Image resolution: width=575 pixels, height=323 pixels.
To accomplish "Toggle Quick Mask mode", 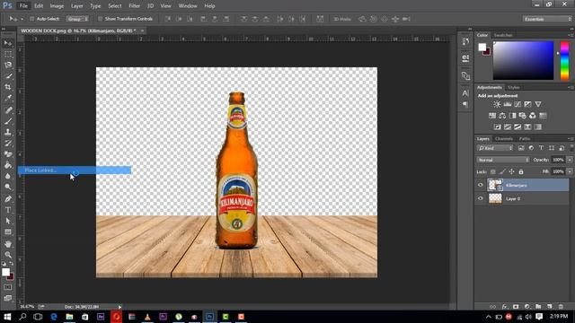I will [8, 288].
